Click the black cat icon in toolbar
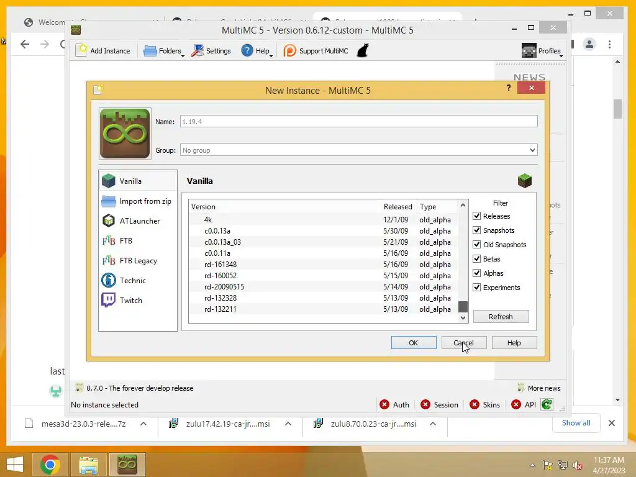Viewport: 636px width, 477px height. point(363,51)
